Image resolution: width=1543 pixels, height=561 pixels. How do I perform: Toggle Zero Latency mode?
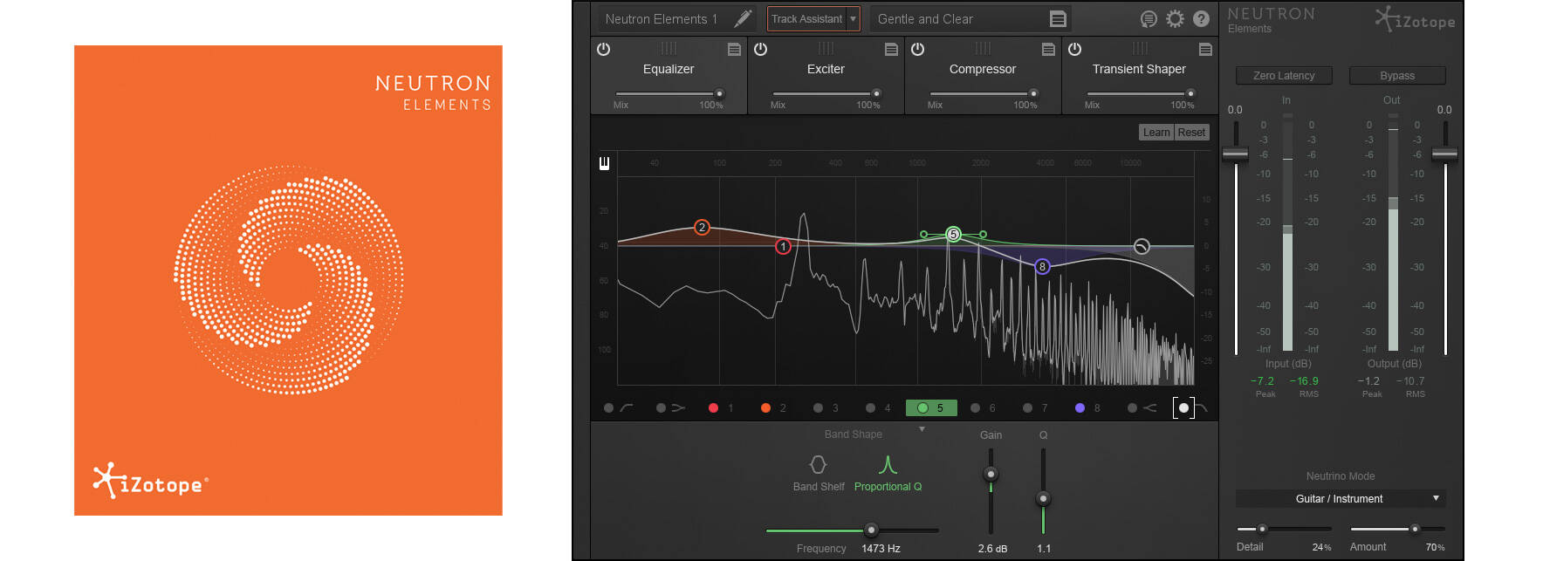click(1284, 76)
